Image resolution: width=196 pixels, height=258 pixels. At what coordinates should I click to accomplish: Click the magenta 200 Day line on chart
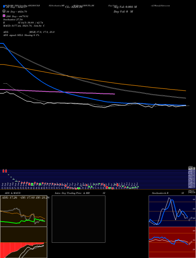[x=57, y=92]
